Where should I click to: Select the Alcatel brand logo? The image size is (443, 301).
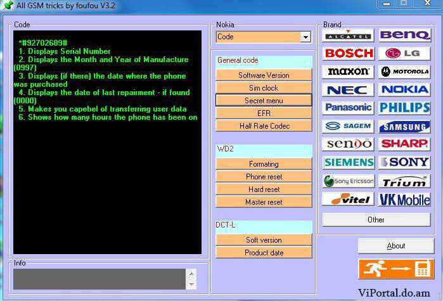pos(348,35)
